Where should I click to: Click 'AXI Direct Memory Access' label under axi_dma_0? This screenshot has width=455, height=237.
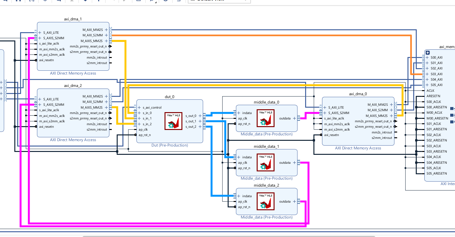(358, 148)
